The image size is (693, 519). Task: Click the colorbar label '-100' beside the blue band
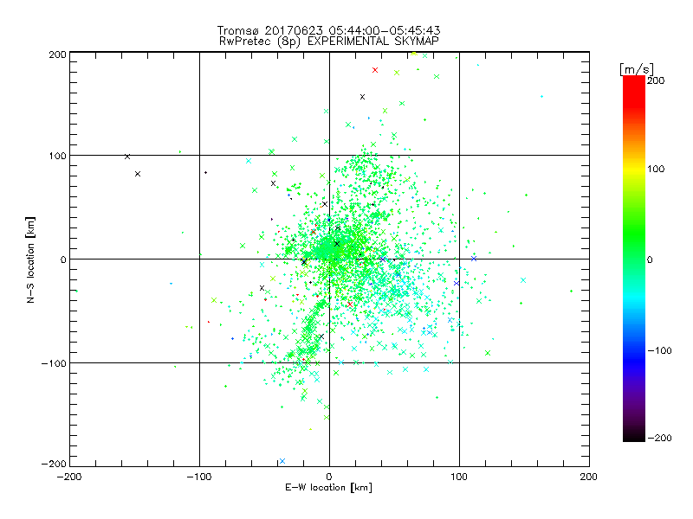tap(659, 350)
